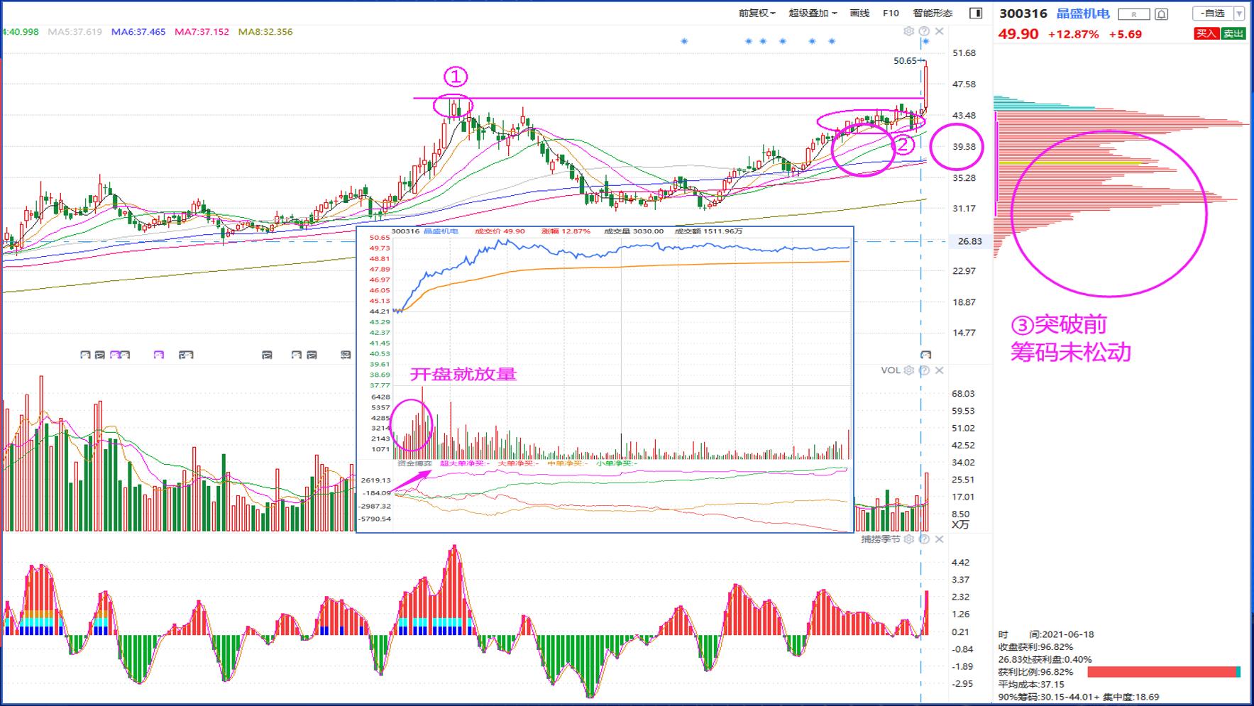Screen dimensions: 1254x706
Task: Click the 收盘获利:96.82% readout
Action: pos(1035,647)
